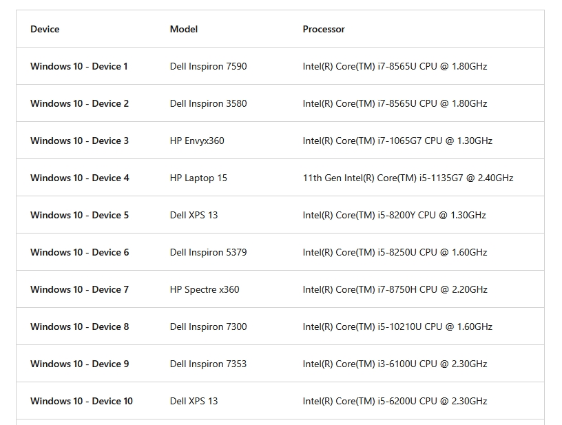Image resolution: width=562 pixels, height=425 pixels.
Task: Select the i3-6100U @ 2.30GHz processor cell
Action: coord(395,364)
